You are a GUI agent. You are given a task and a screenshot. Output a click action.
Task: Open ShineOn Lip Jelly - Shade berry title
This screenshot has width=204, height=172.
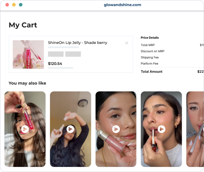78,42
